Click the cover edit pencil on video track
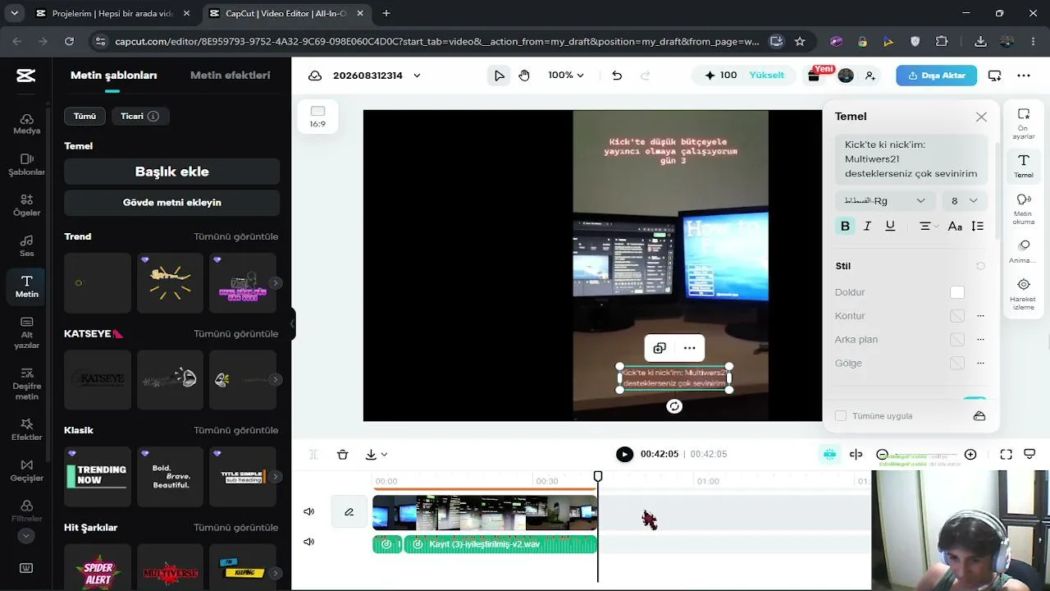Screen dimensions: 1050x591 point(349,512)
